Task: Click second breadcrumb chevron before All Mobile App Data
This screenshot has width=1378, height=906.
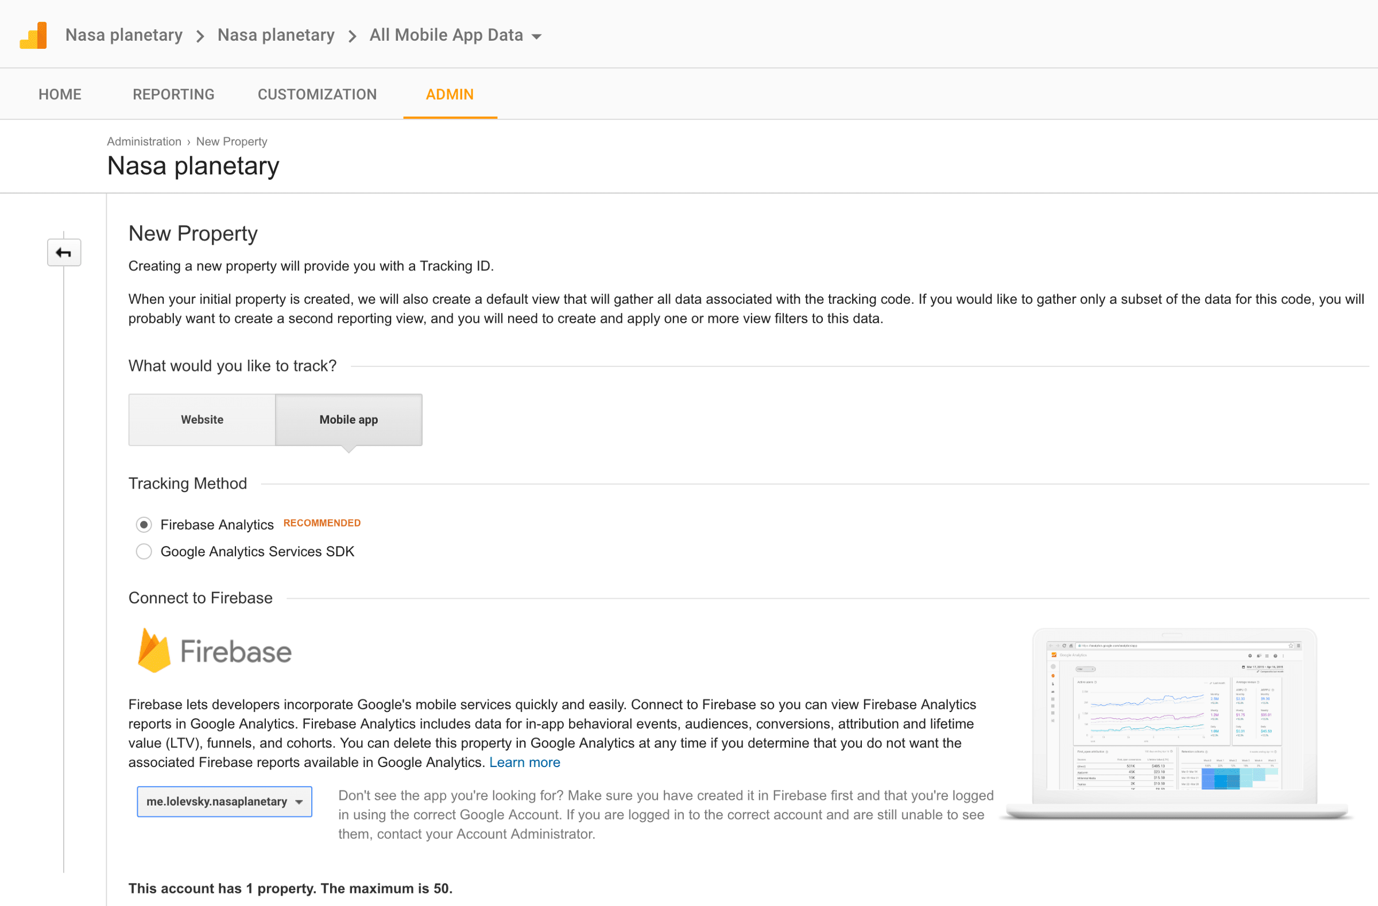Action: [352, 37]
